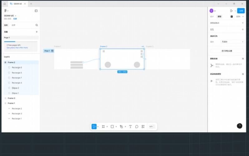The width and height of the screenshot is (249, 156).
Task: Click background color square in right panel
Action: pos(232,17)
